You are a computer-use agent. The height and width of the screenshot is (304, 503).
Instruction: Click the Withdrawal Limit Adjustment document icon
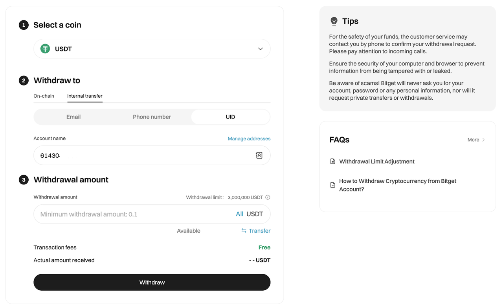332,162
